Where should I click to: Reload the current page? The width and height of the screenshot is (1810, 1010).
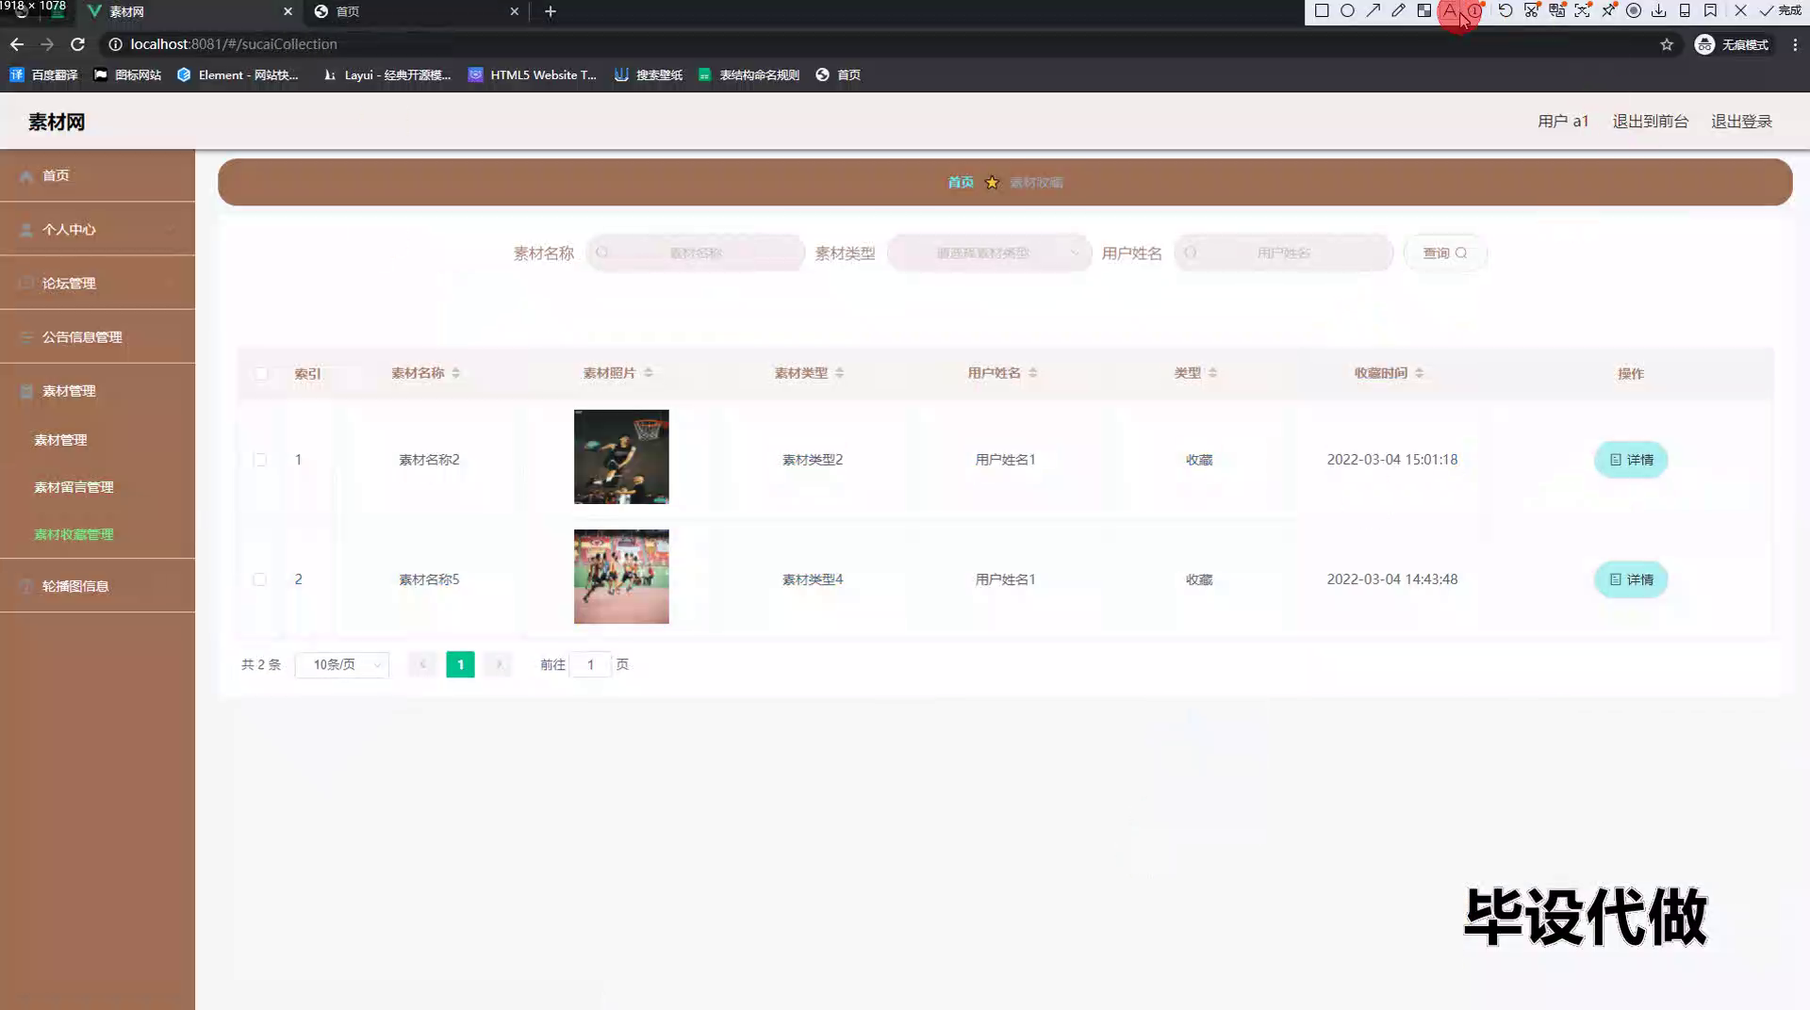[x=78, y=44]
